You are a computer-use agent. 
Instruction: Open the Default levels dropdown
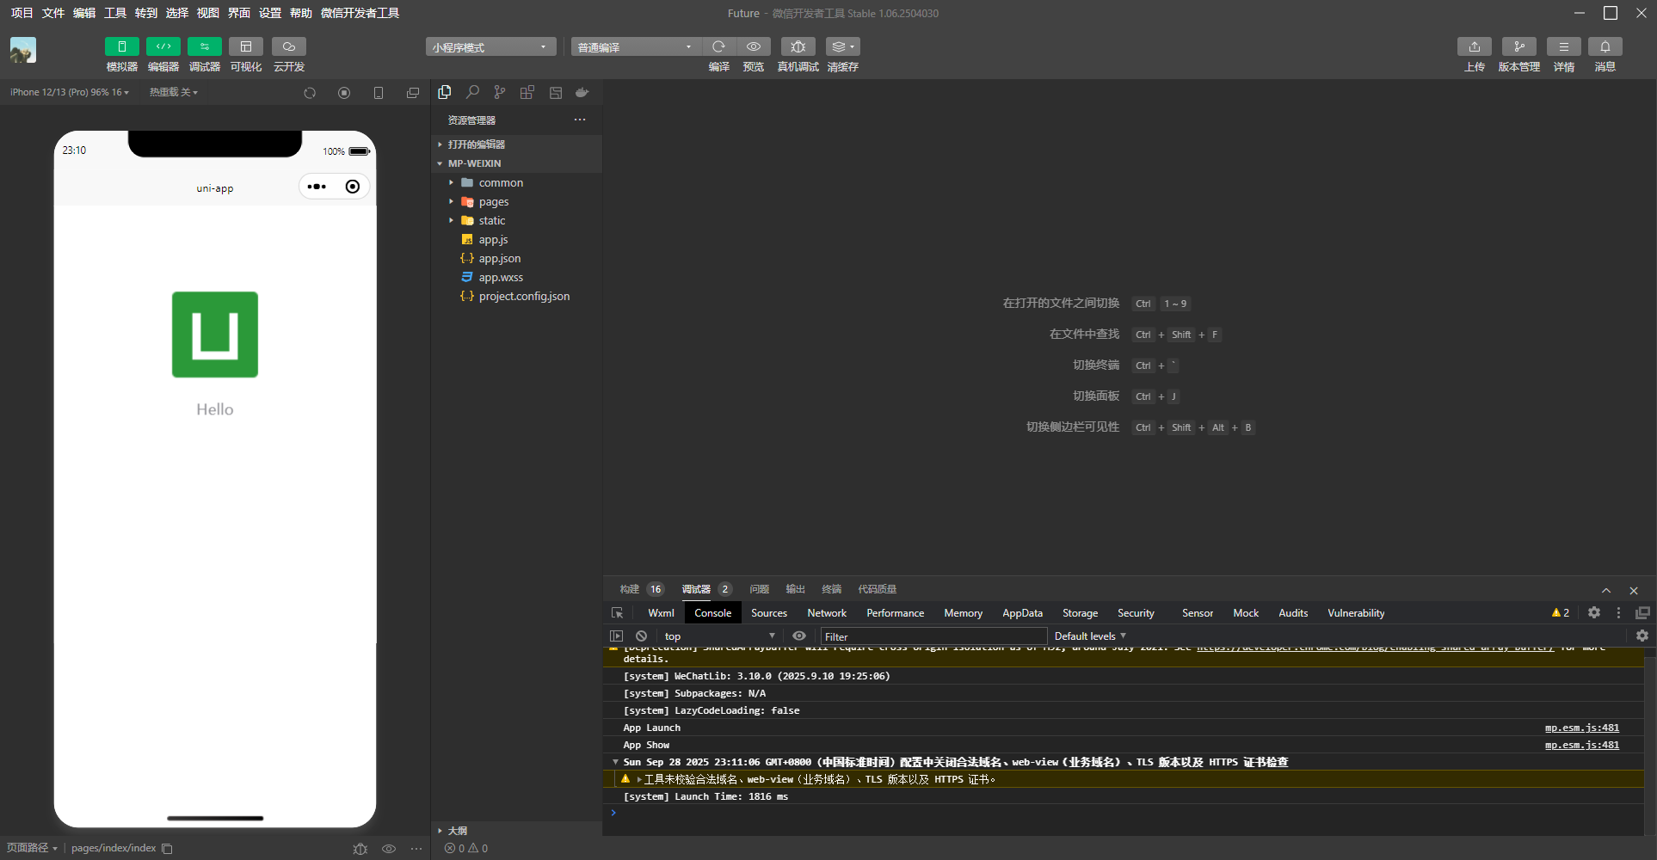point(1090,636)
